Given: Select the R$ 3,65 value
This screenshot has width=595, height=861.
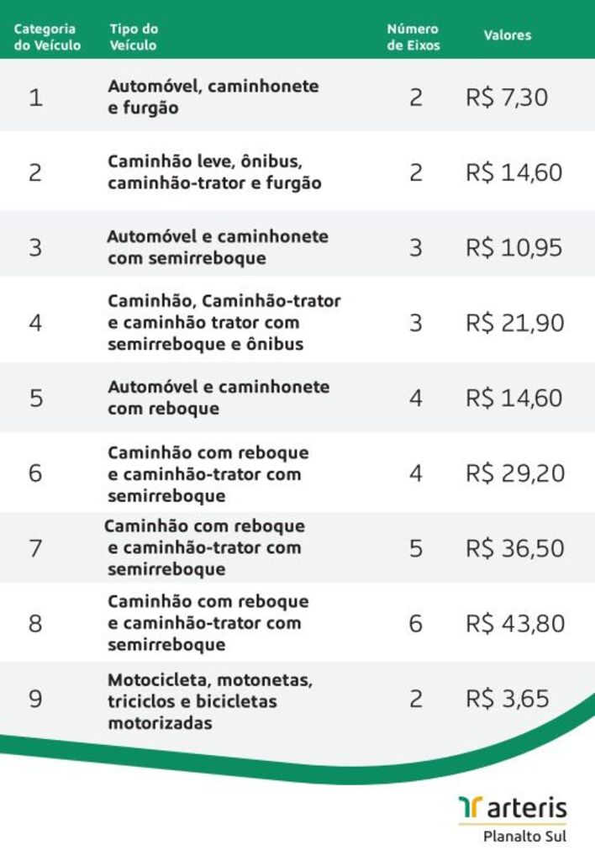Looking at the screenshot, I should tap(507, 699).
